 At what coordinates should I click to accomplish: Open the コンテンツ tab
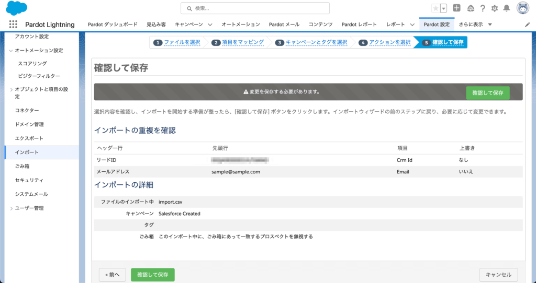[321, 25]
